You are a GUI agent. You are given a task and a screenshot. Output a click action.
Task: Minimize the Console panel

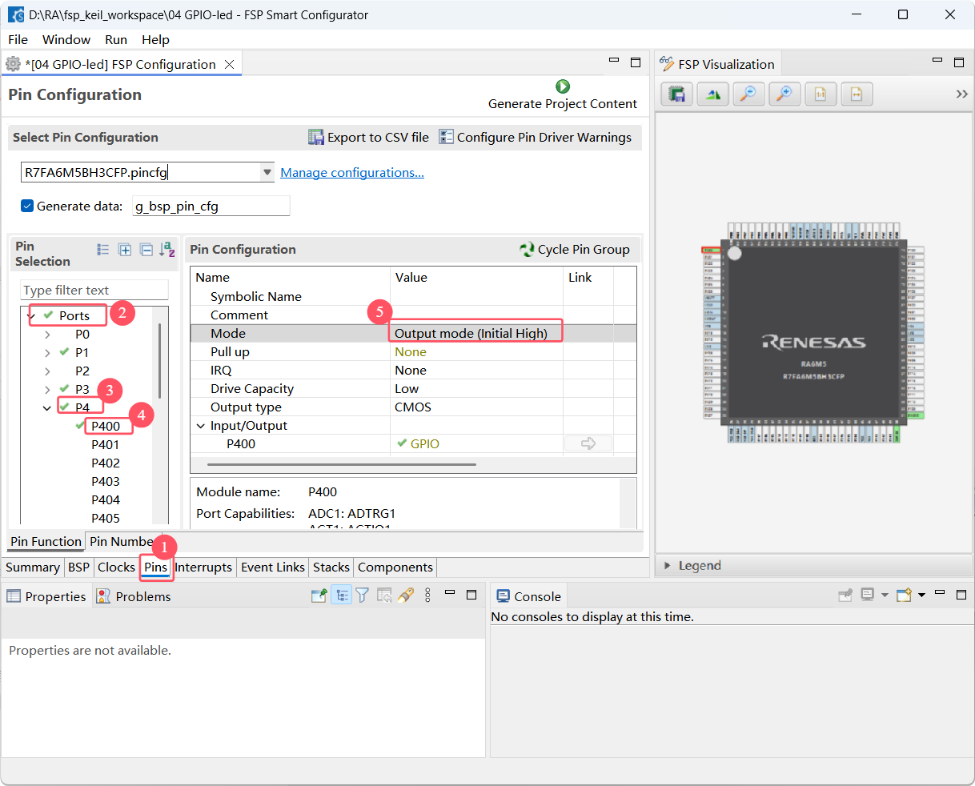pos(940,594)
